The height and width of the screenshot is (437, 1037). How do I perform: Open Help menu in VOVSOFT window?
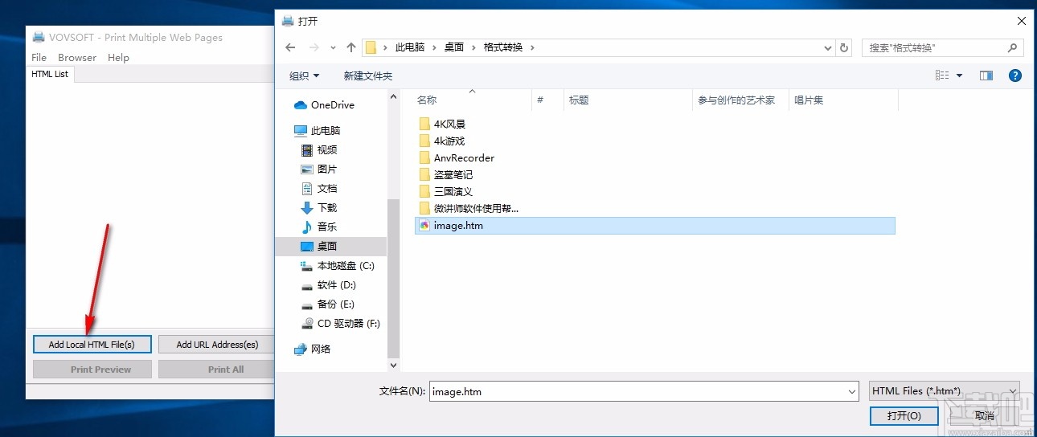[x=118, y=58]
